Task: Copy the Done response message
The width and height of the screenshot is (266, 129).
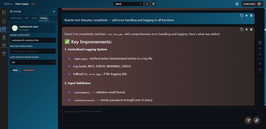Action: [242, 29]
